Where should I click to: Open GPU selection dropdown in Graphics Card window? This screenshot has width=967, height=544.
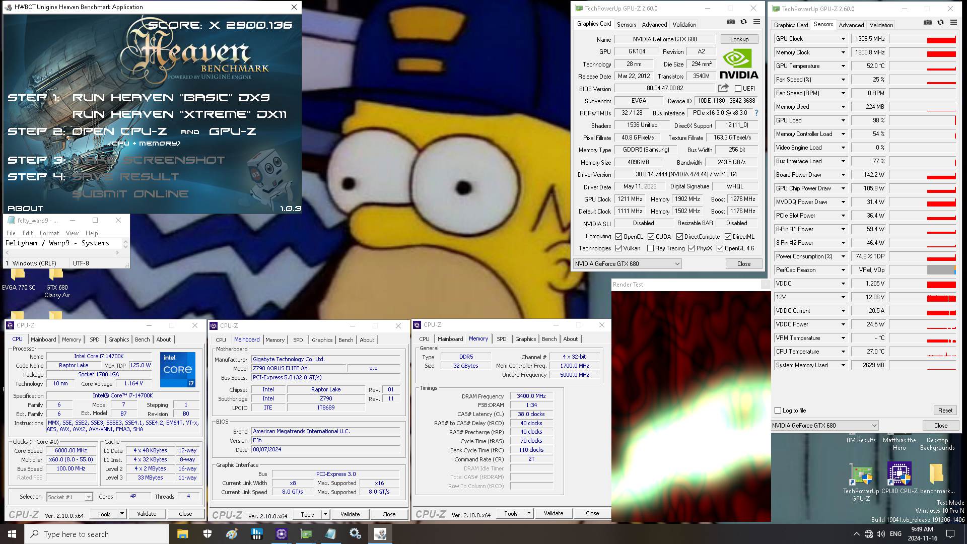click(627, 264)
